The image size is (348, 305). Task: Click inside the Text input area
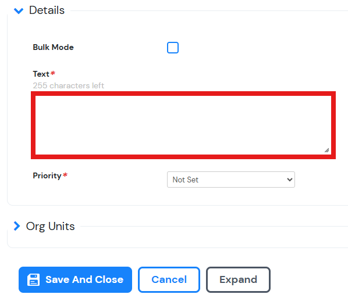point(183,125)
